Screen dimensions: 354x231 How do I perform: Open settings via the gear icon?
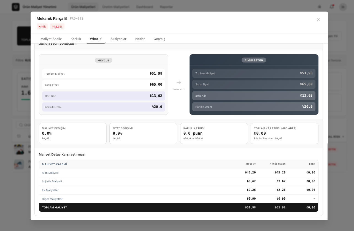320,7
